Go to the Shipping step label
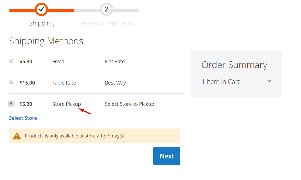Screen dimensions: 301x180 click(x=42, y=23)
